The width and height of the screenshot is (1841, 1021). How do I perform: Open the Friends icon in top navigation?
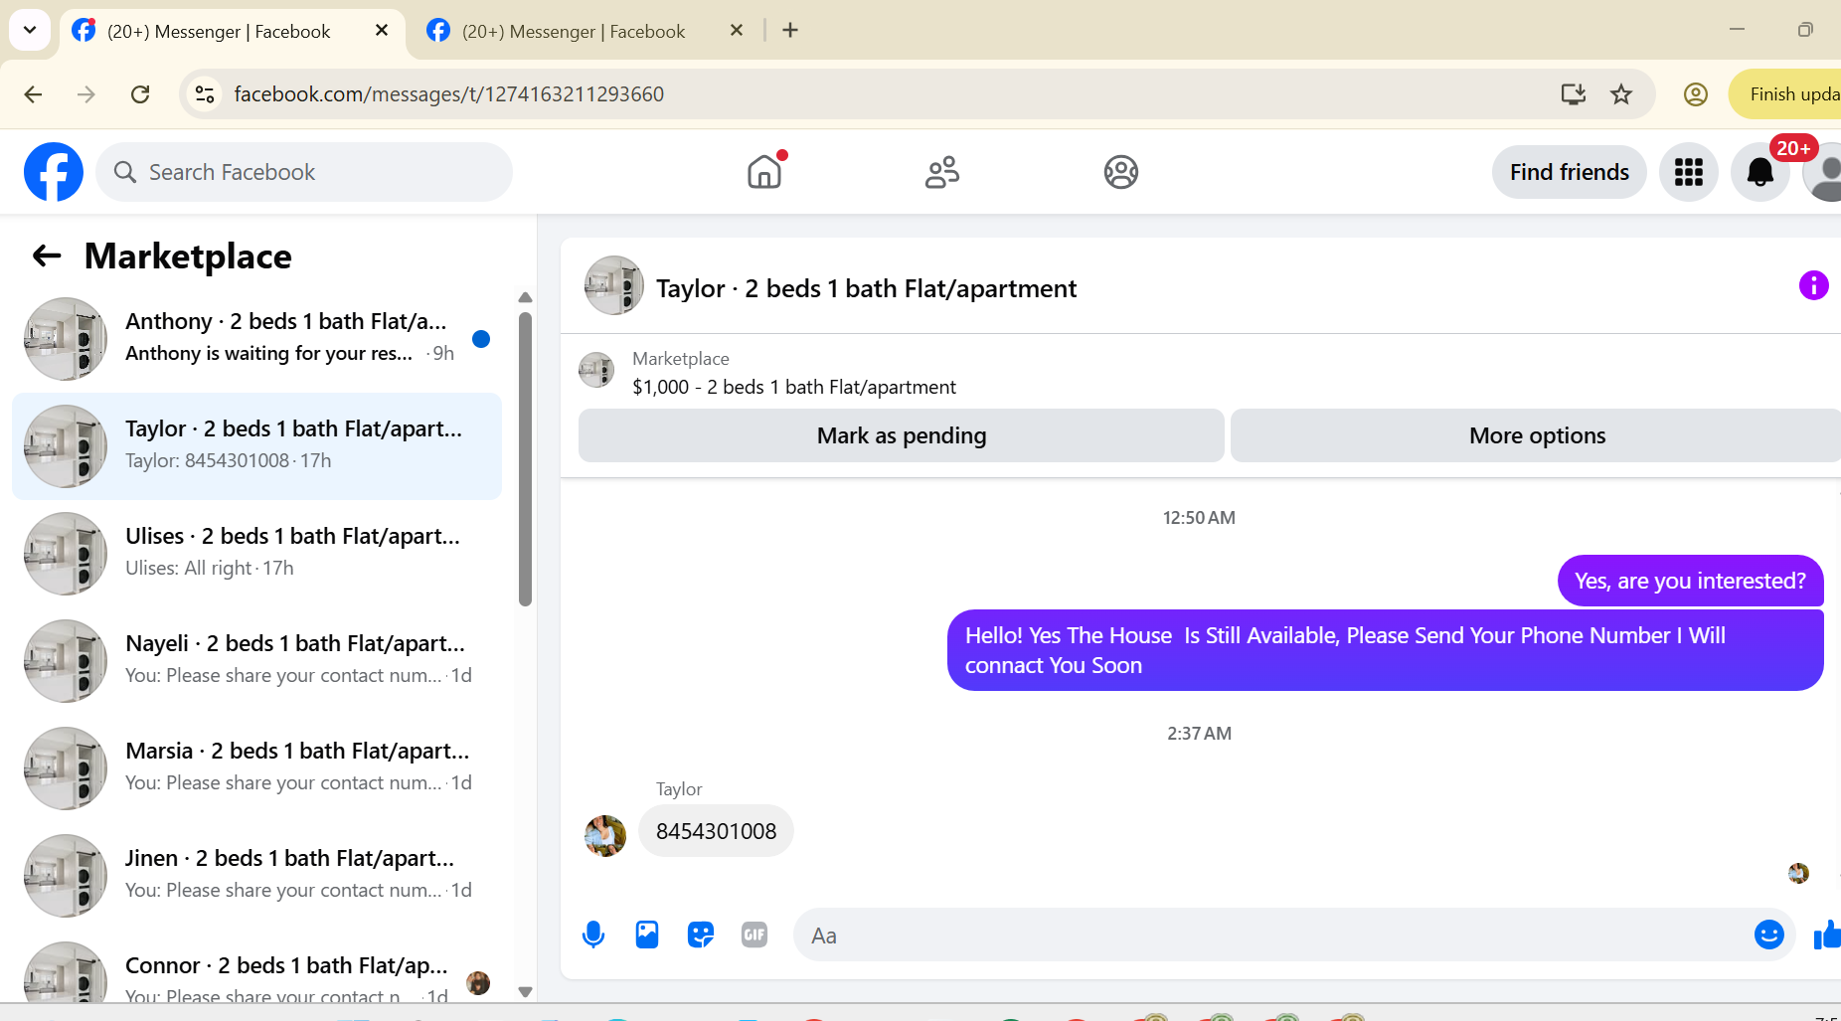[942, 172]
